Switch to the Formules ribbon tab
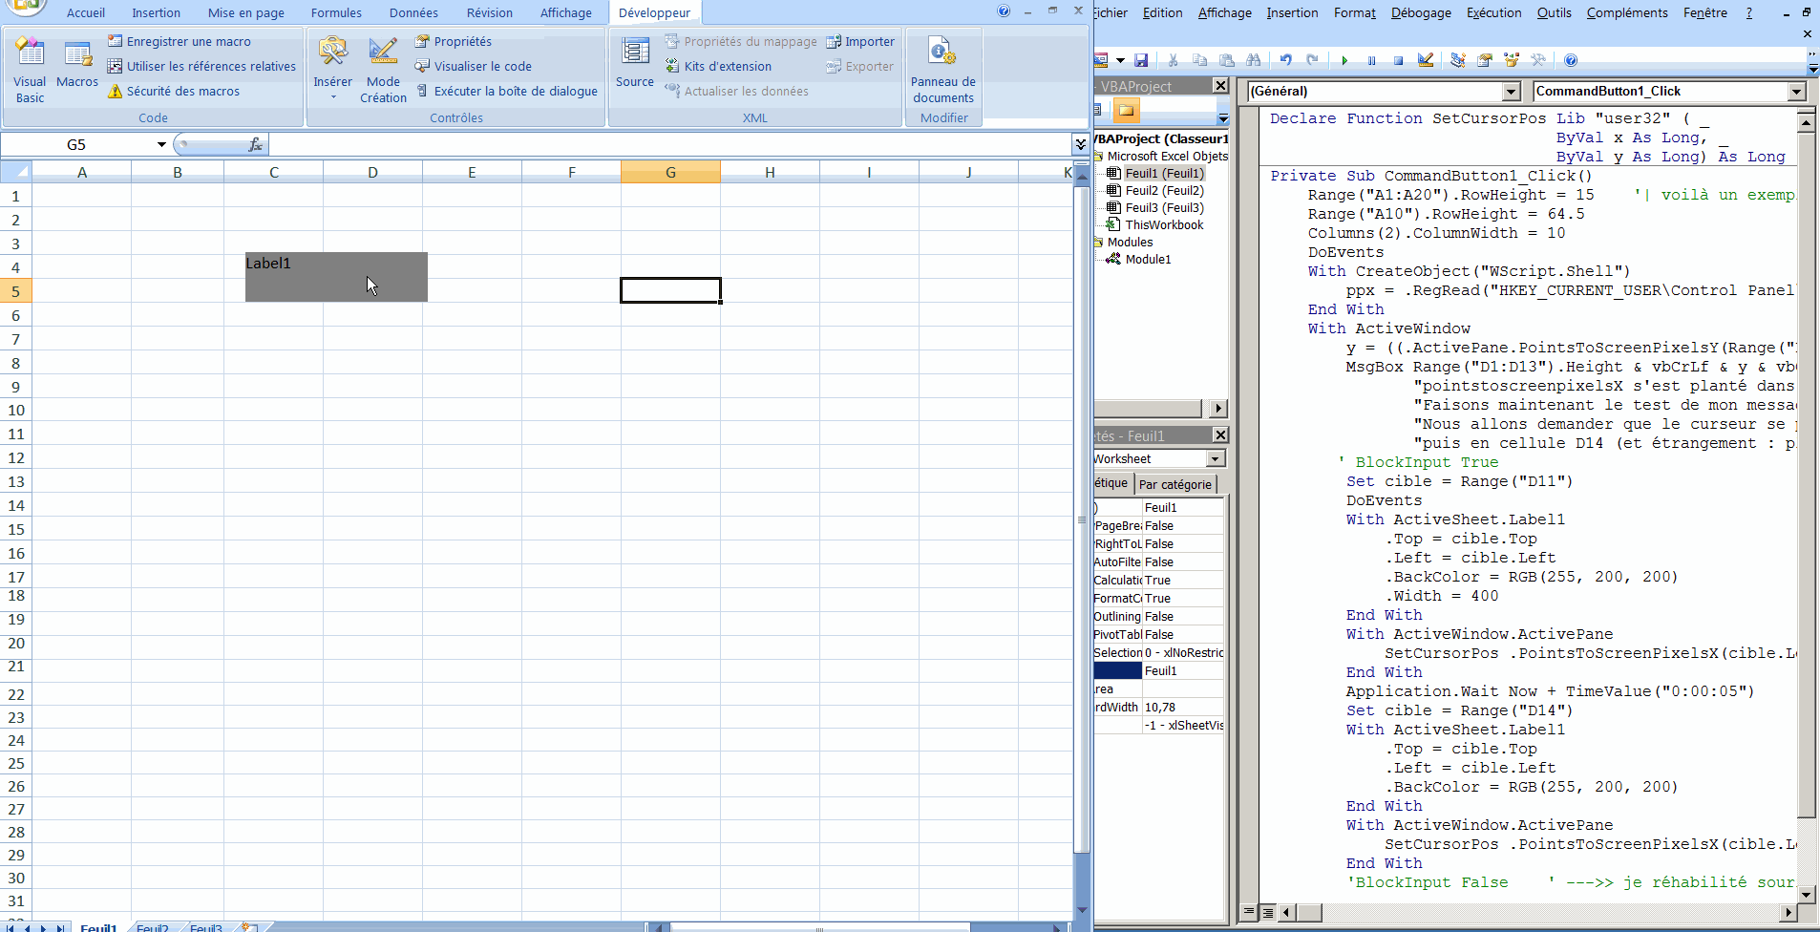1820x932 pixels. pyautogui.click(x=336, y=12)
